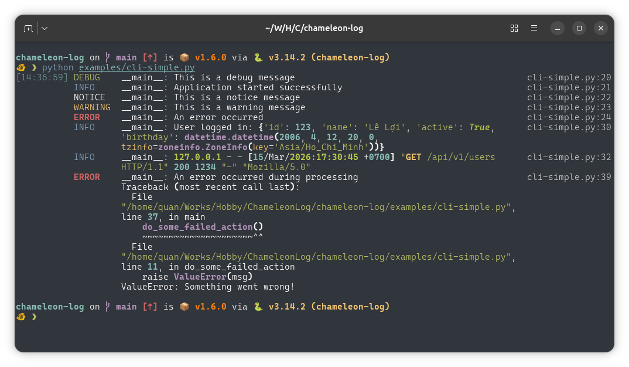Click the cli-simple.py:30 source reference
Viewport: 629px width, 367px height.
569,127
